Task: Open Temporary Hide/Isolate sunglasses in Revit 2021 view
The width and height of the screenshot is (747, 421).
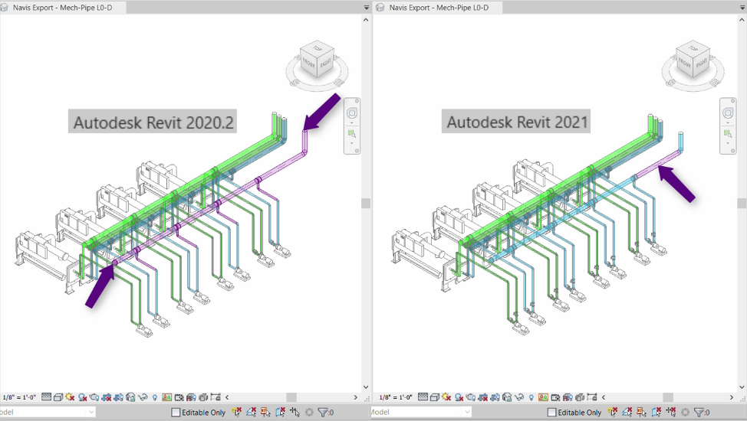Action: [519, 397]
